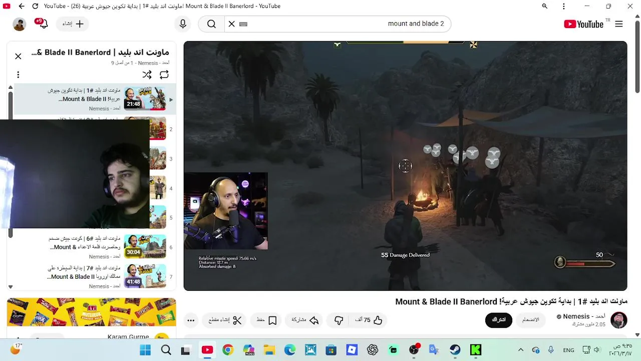Click playlist scrollbar up arrow

10,87
